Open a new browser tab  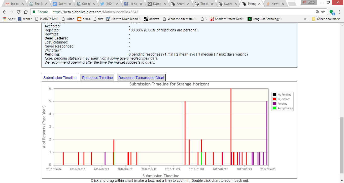(292, 4)
